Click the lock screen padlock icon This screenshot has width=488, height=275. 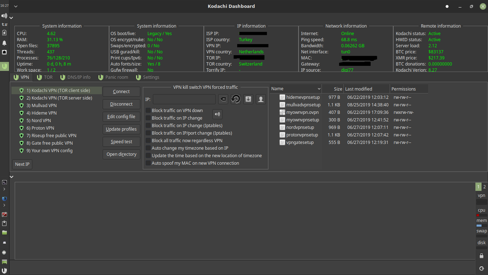click(x=482, y=256)
